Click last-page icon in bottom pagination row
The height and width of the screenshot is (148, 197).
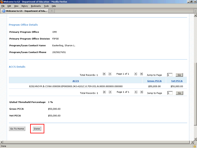142,92
